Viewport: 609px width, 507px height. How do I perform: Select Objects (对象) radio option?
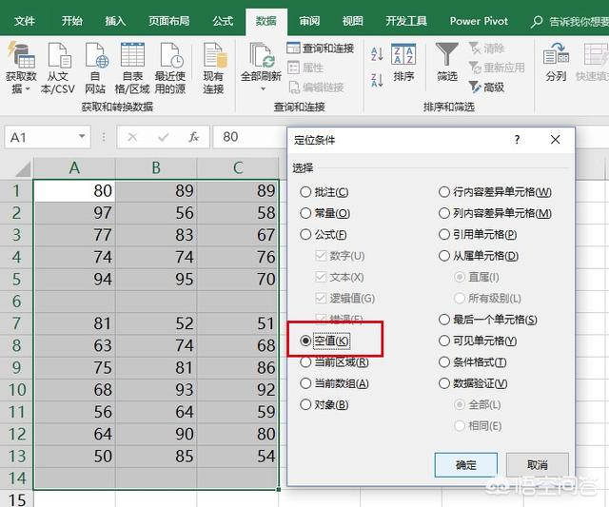point(305,405)
